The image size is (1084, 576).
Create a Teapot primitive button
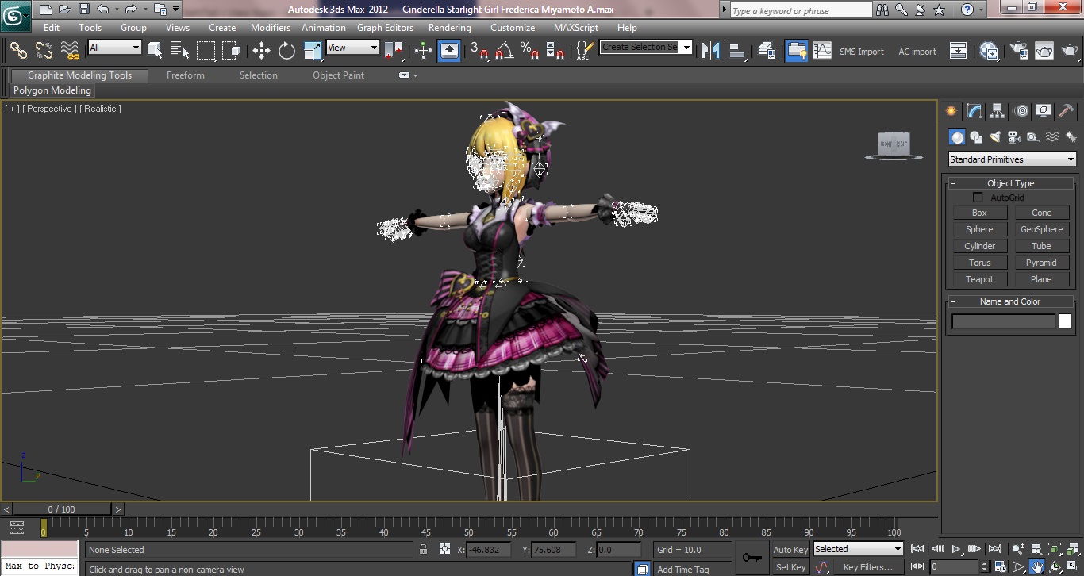pos(979,279)
